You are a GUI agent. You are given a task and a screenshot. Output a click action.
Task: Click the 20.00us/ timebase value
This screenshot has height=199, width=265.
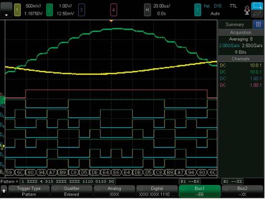click(162, 6)
